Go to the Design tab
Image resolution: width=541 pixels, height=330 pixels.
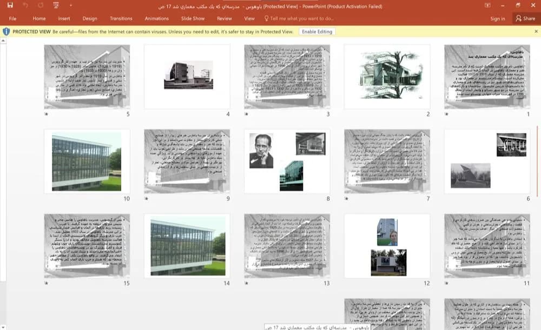[x=90, y=18]
